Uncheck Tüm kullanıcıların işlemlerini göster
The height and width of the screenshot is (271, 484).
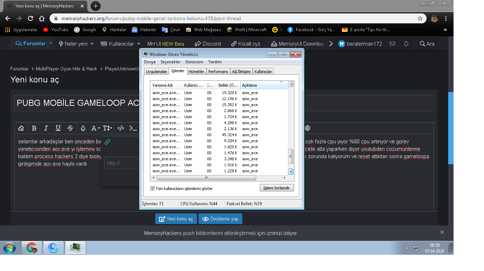coord(153,188)
